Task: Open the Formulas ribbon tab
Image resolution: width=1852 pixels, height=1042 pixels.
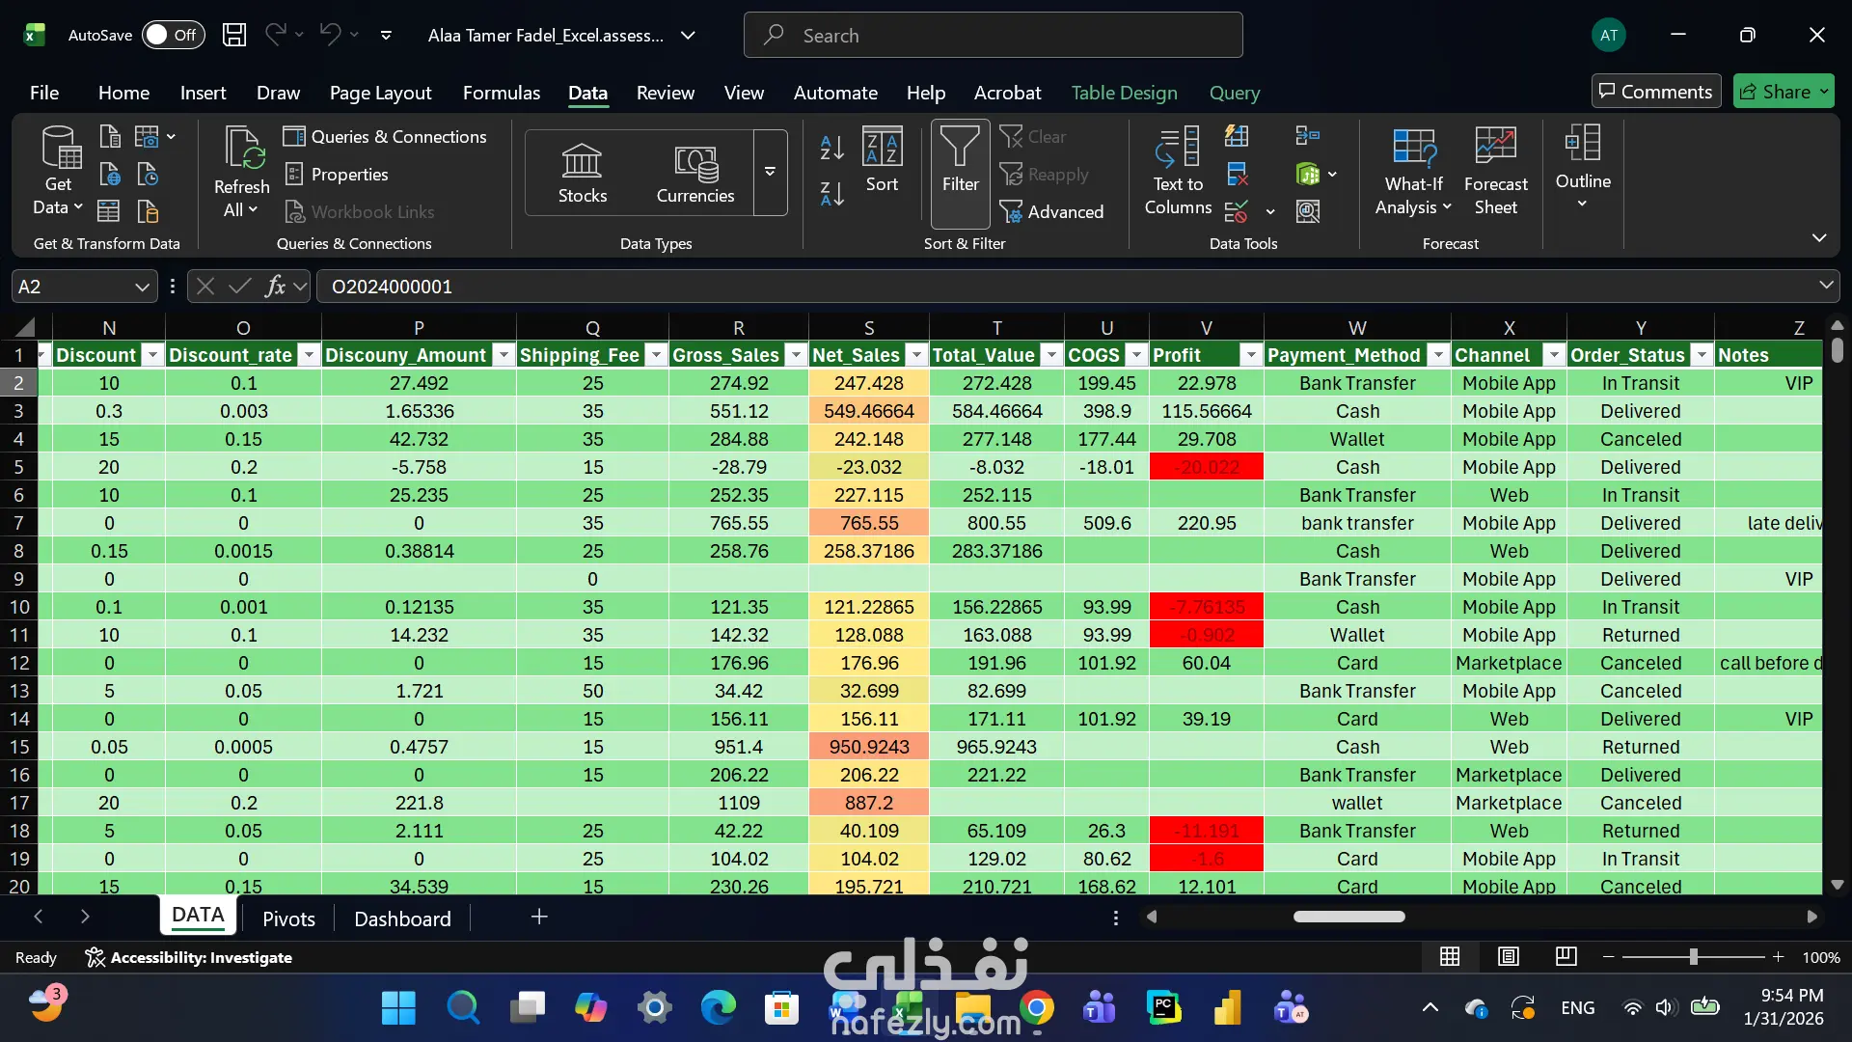Action: (501, 93)
